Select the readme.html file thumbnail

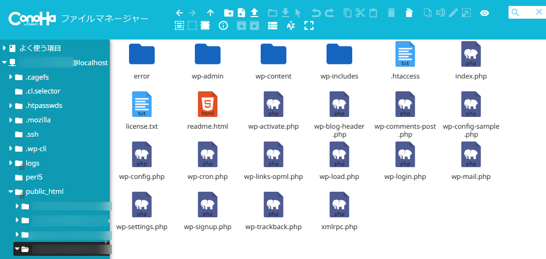(208, 105)
